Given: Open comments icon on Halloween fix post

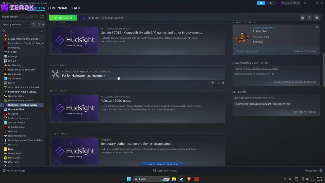Looking at the screenshot, I should click(213, 83).
